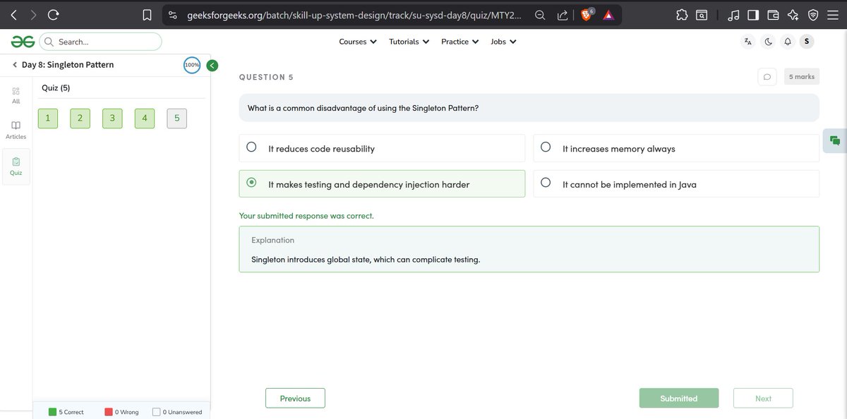Select the Articles sidebar icon
Image resolution: width=847 pixels, height=419 pixels.
click(x=16, y=130)
